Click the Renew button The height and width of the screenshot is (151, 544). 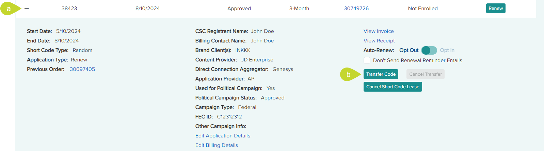pos(496,8)
